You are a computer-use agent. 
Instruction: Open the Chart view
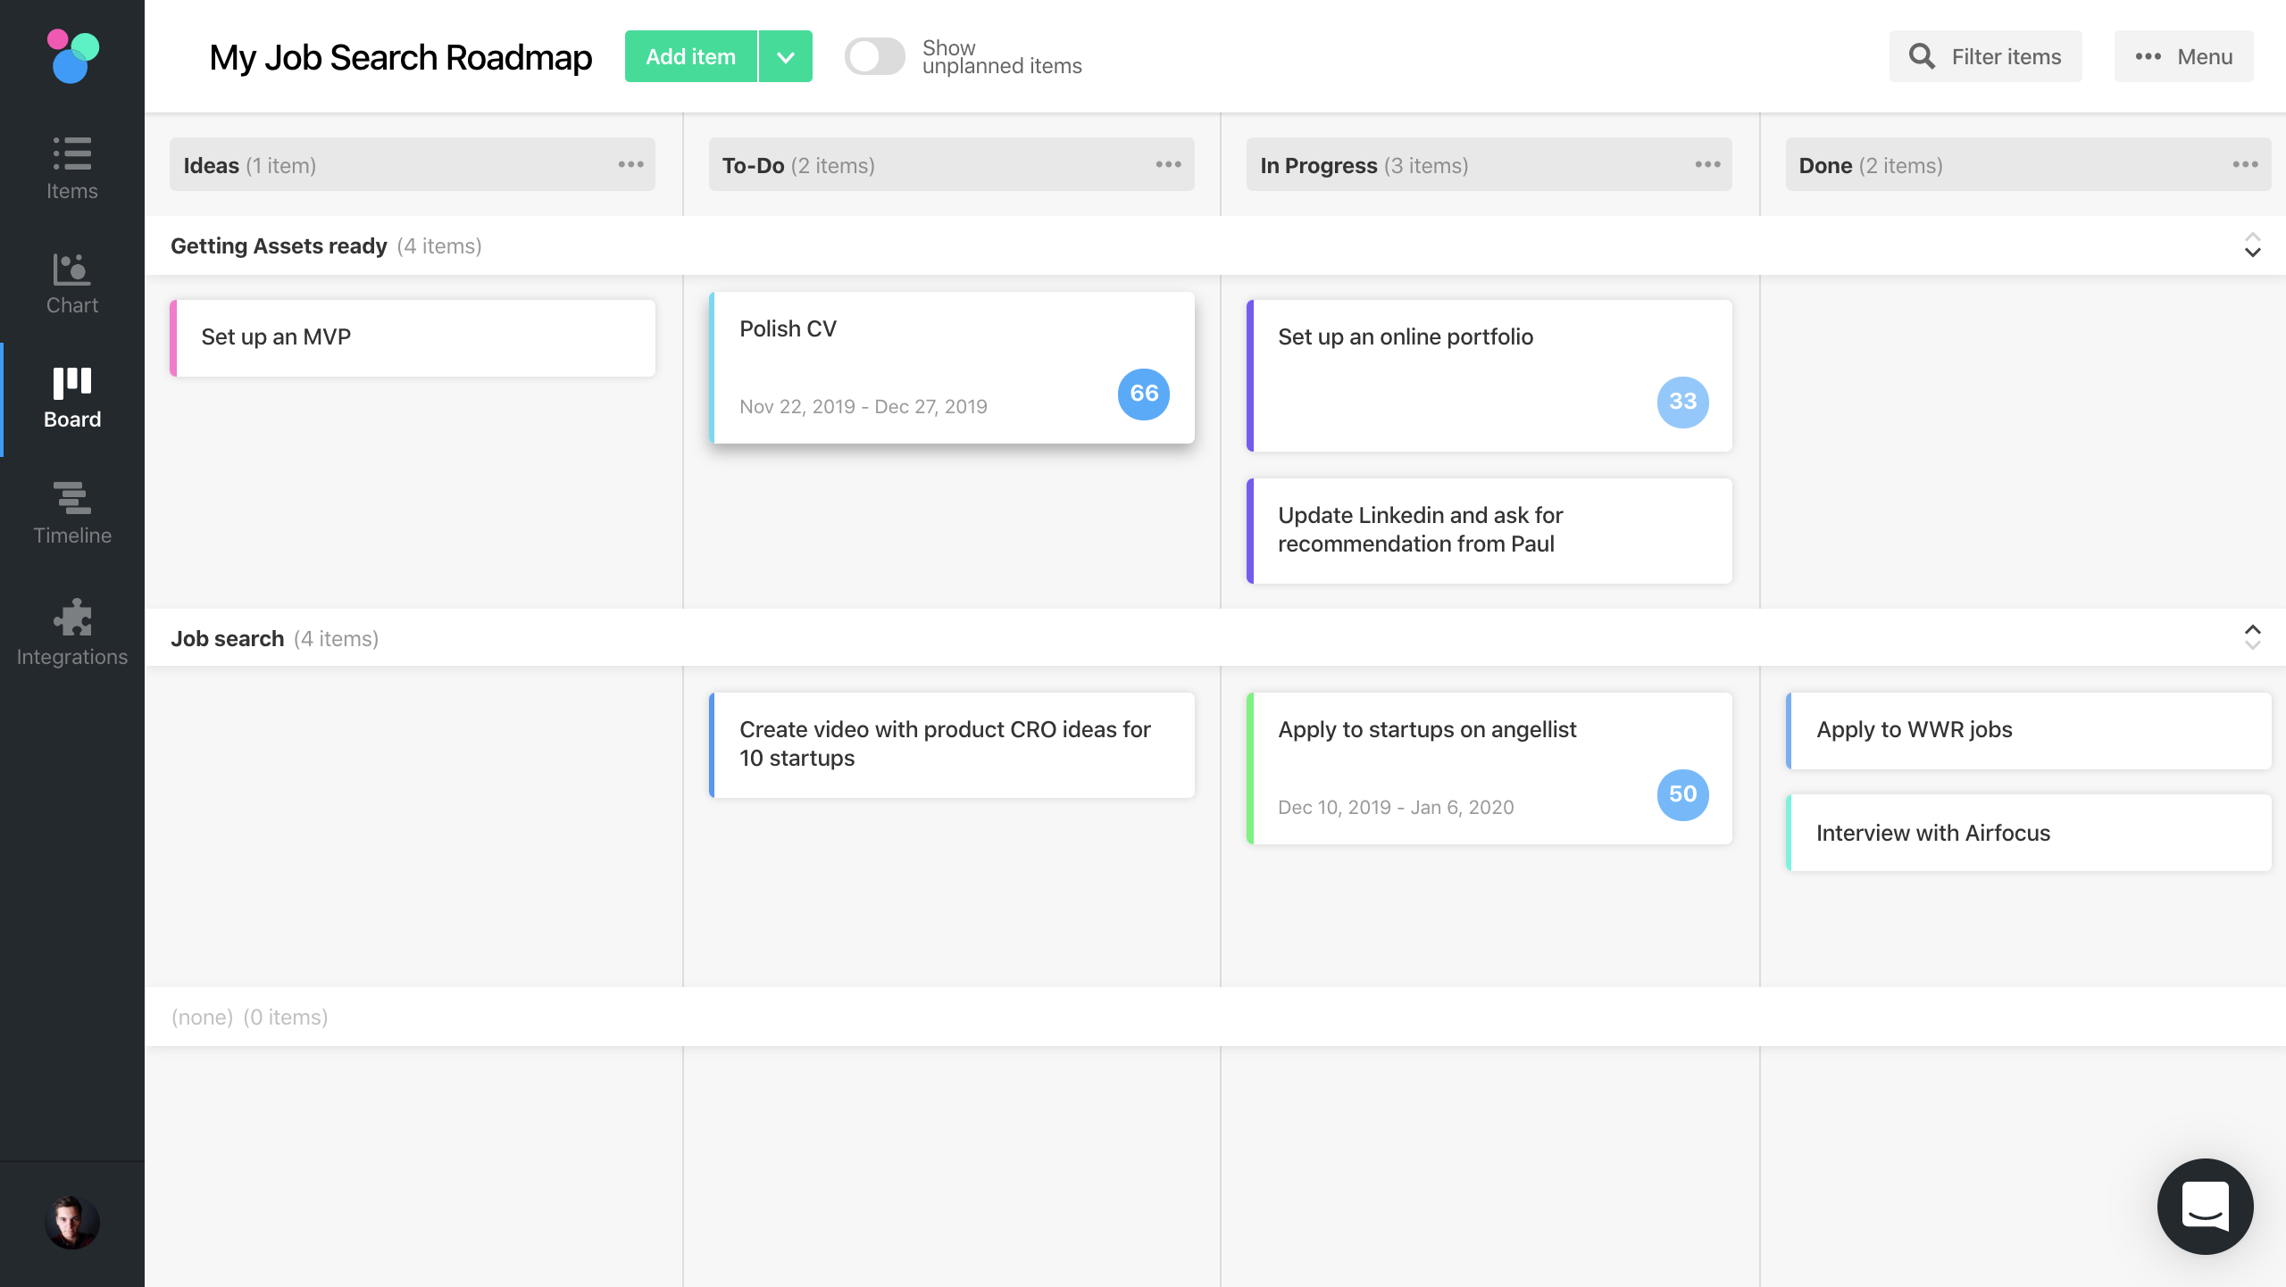[71, 281]
